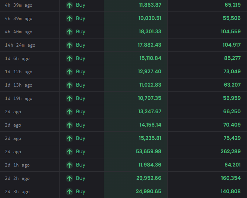The image size is (247, 198).
Task: Click the quantity 104,559
Action: tap(231, 31)
